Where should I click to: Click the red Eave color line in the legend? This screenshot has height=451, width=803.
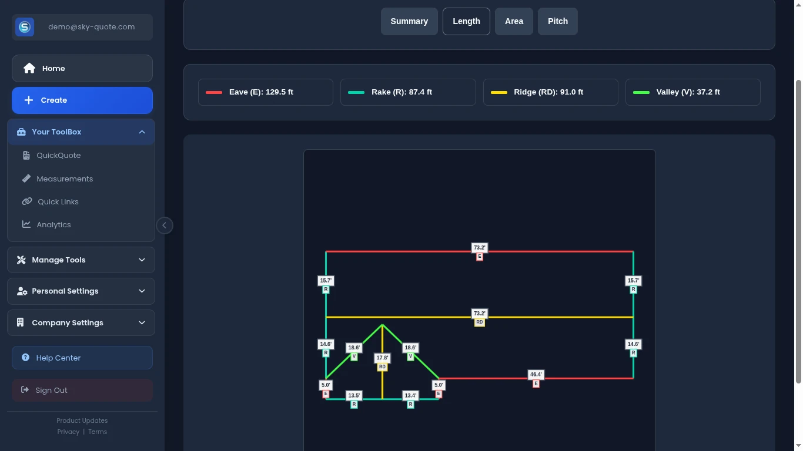[x=213, y=92]
